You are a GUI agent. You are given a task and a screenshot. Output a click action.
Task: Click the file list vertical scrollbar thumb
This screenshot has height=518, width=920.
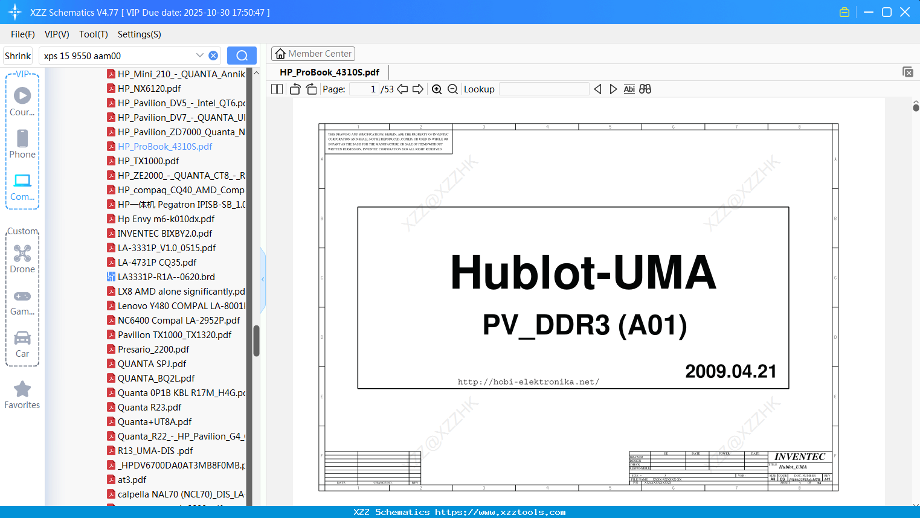coord(256,341)
